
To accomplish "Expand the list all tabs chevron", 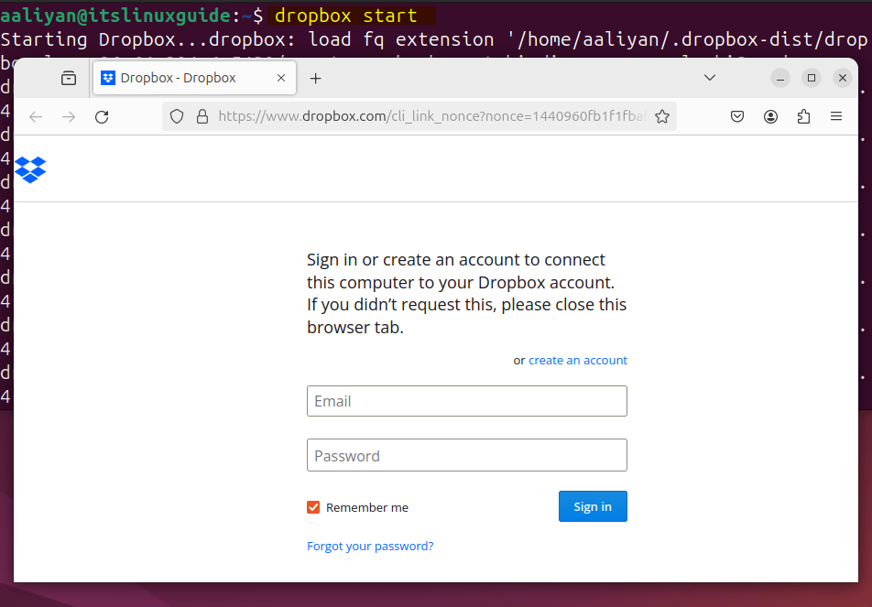I will point(710,78).
